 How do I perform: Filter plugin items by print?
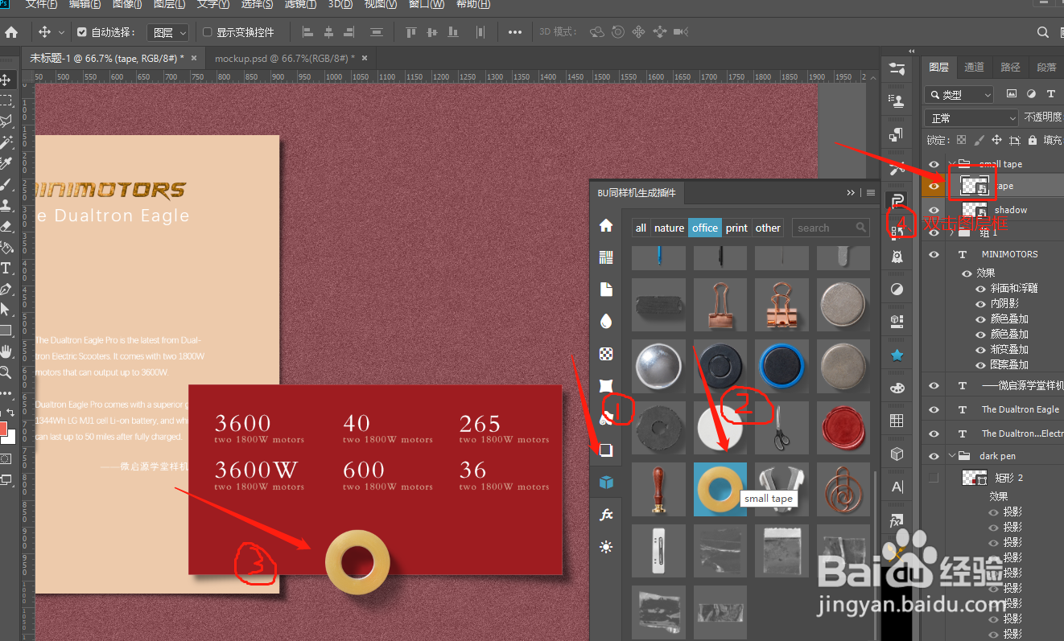click(736, 228)
